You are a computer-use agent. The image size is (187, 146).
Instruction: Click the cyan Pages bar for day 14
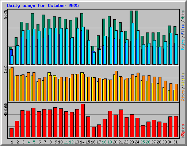click(83, 46)
